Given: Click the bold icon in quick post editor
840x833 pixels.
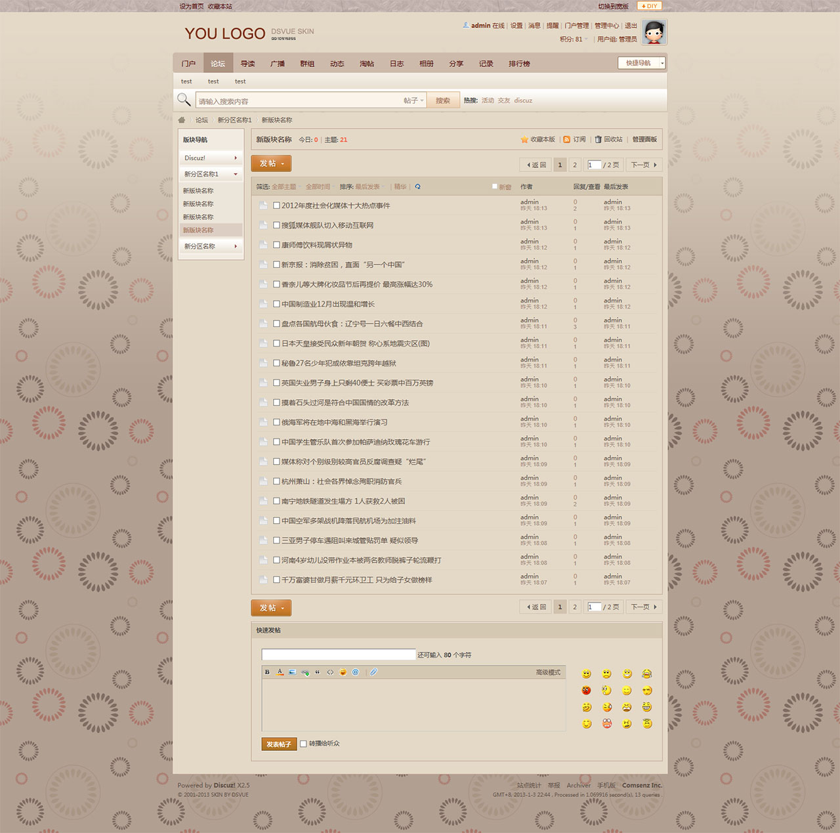Looking at the screenshot, I should click(x=267, y=672).
